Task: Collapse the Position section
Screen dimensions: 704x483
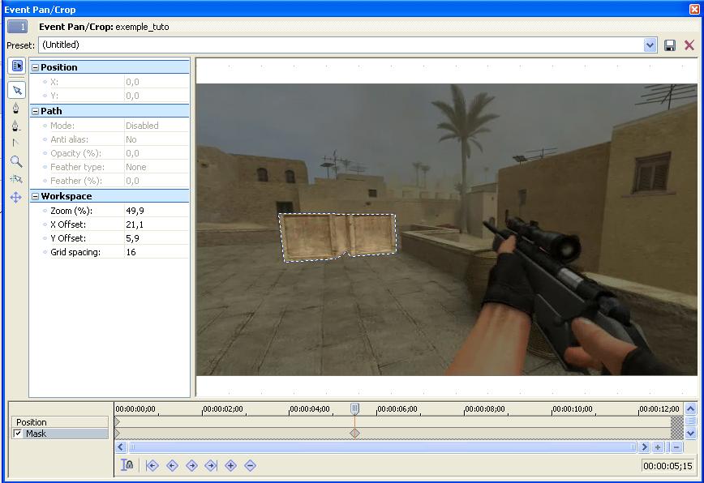Action: point(36,68)
